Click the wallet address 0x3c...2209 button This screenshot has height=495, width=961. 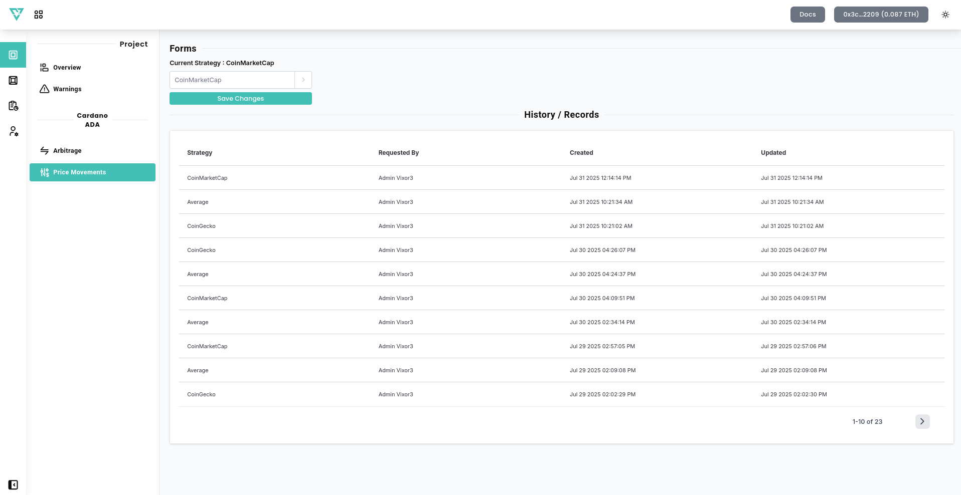[x=881, y=15]
